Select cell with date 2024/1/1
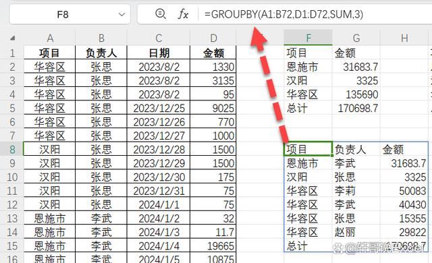 [159, 204]
